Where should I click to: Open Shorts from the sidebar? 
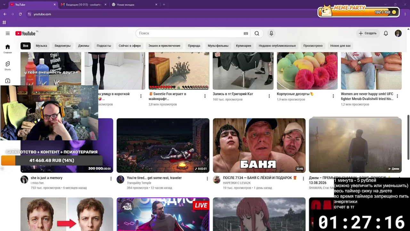[x=8, y=66]
